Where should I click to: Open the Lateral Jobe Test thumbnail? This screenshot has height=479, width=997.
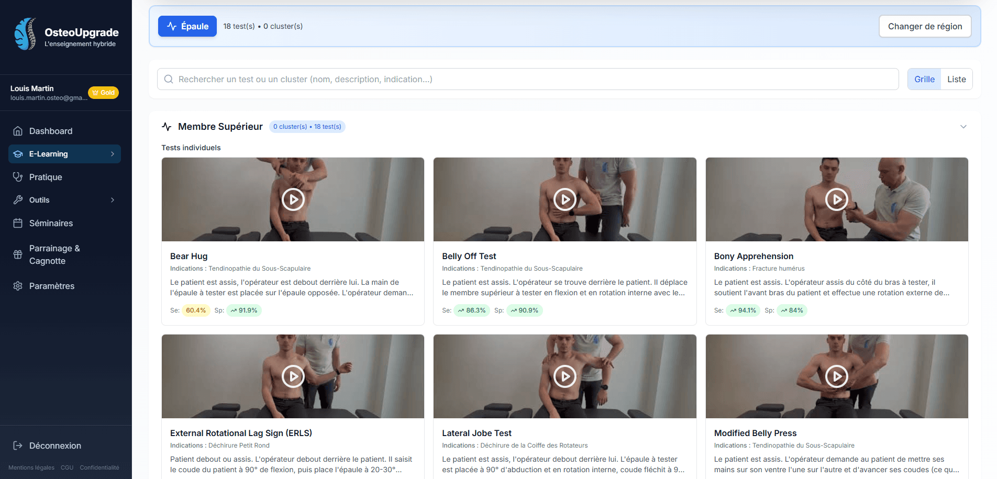coord(564,376)
